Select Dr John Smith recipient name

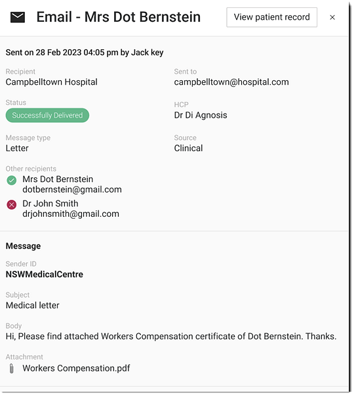point(50,204)
